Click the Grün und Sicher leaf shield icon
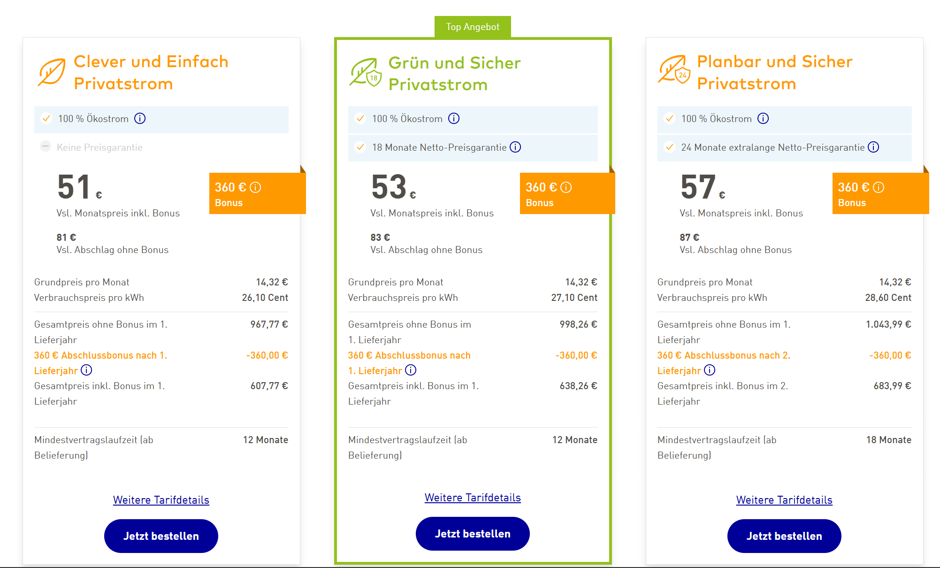940x568 pixels. pyautogui.click(x=365, y=73)
